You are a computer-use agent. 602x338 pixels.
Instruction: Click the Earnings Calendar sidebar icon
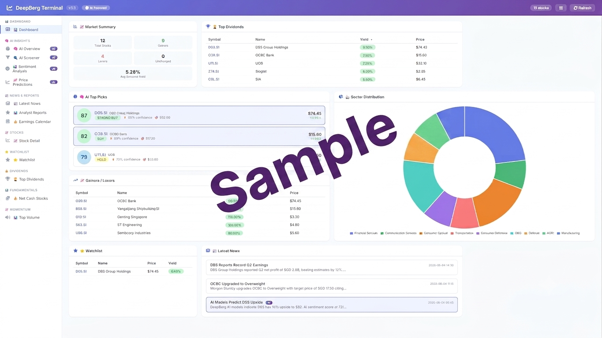click(x=8, y=121)
